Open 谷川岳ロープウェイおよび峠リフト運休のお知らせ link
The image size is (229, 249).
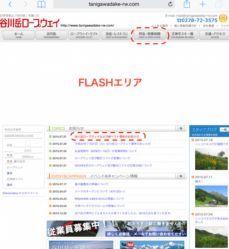[107, 136]
